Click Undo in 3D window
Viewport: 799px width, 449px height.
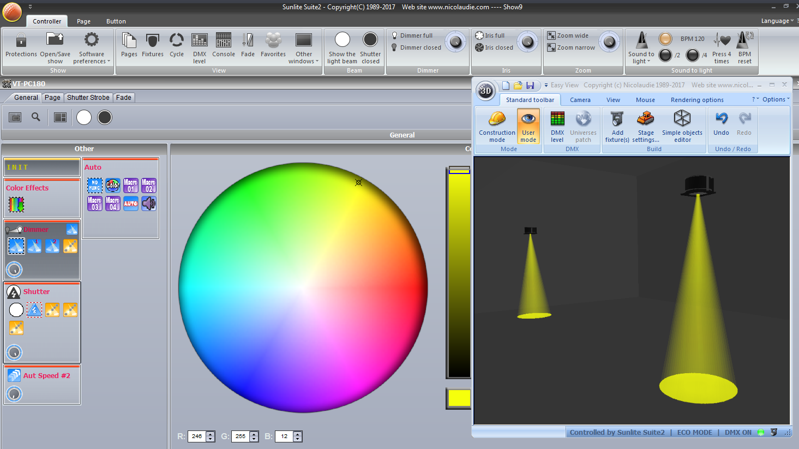coord(721,123)
